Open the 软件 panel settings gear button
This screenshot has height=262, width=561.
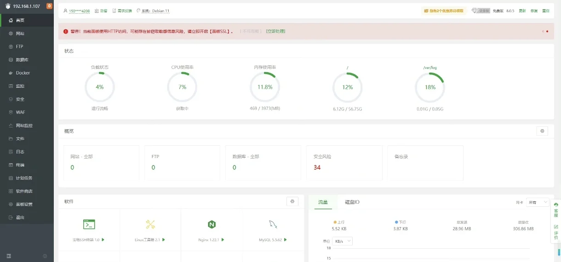pyautogui.click(x=292, y=201)
